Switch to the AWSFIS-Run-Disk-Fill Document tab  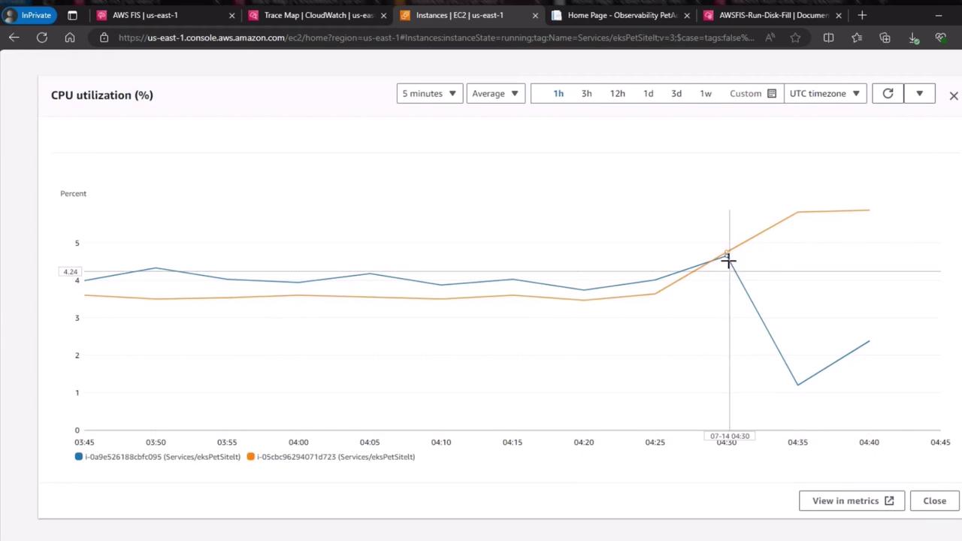pyautogui.click(x=773, y=15)
